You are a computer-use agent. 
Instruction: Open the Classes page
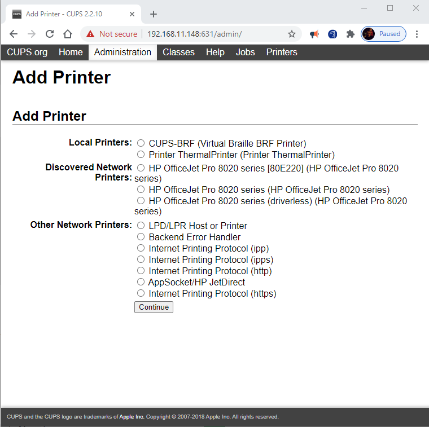coord(179,52)
